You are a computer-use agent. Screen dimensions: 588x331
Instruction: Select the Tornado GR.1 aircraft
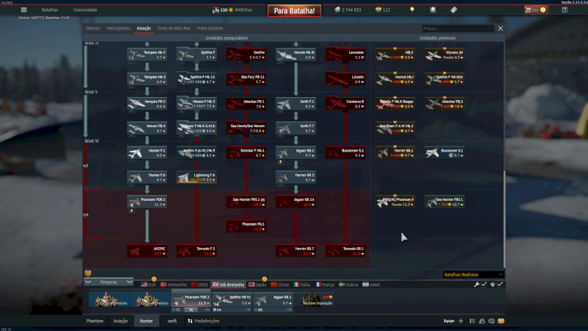point(345,250)
